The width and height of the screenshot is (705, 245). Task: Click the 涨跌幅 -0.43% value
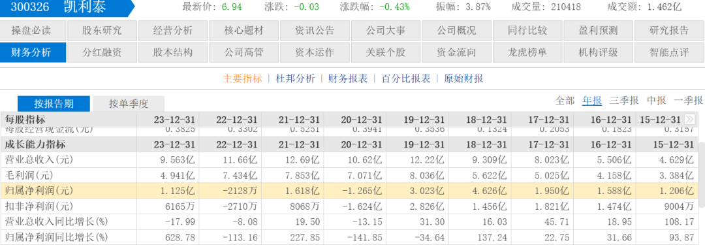[394, 7]
